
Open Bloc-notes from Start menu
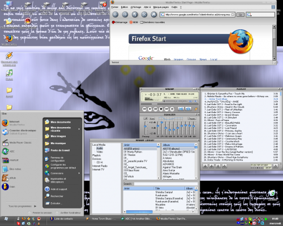pos(11,169)
